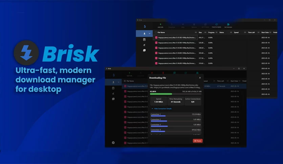Click the Connection 1 progress bar
The height and width of the screenshot is (164, 283).
(x=176, y=116)
